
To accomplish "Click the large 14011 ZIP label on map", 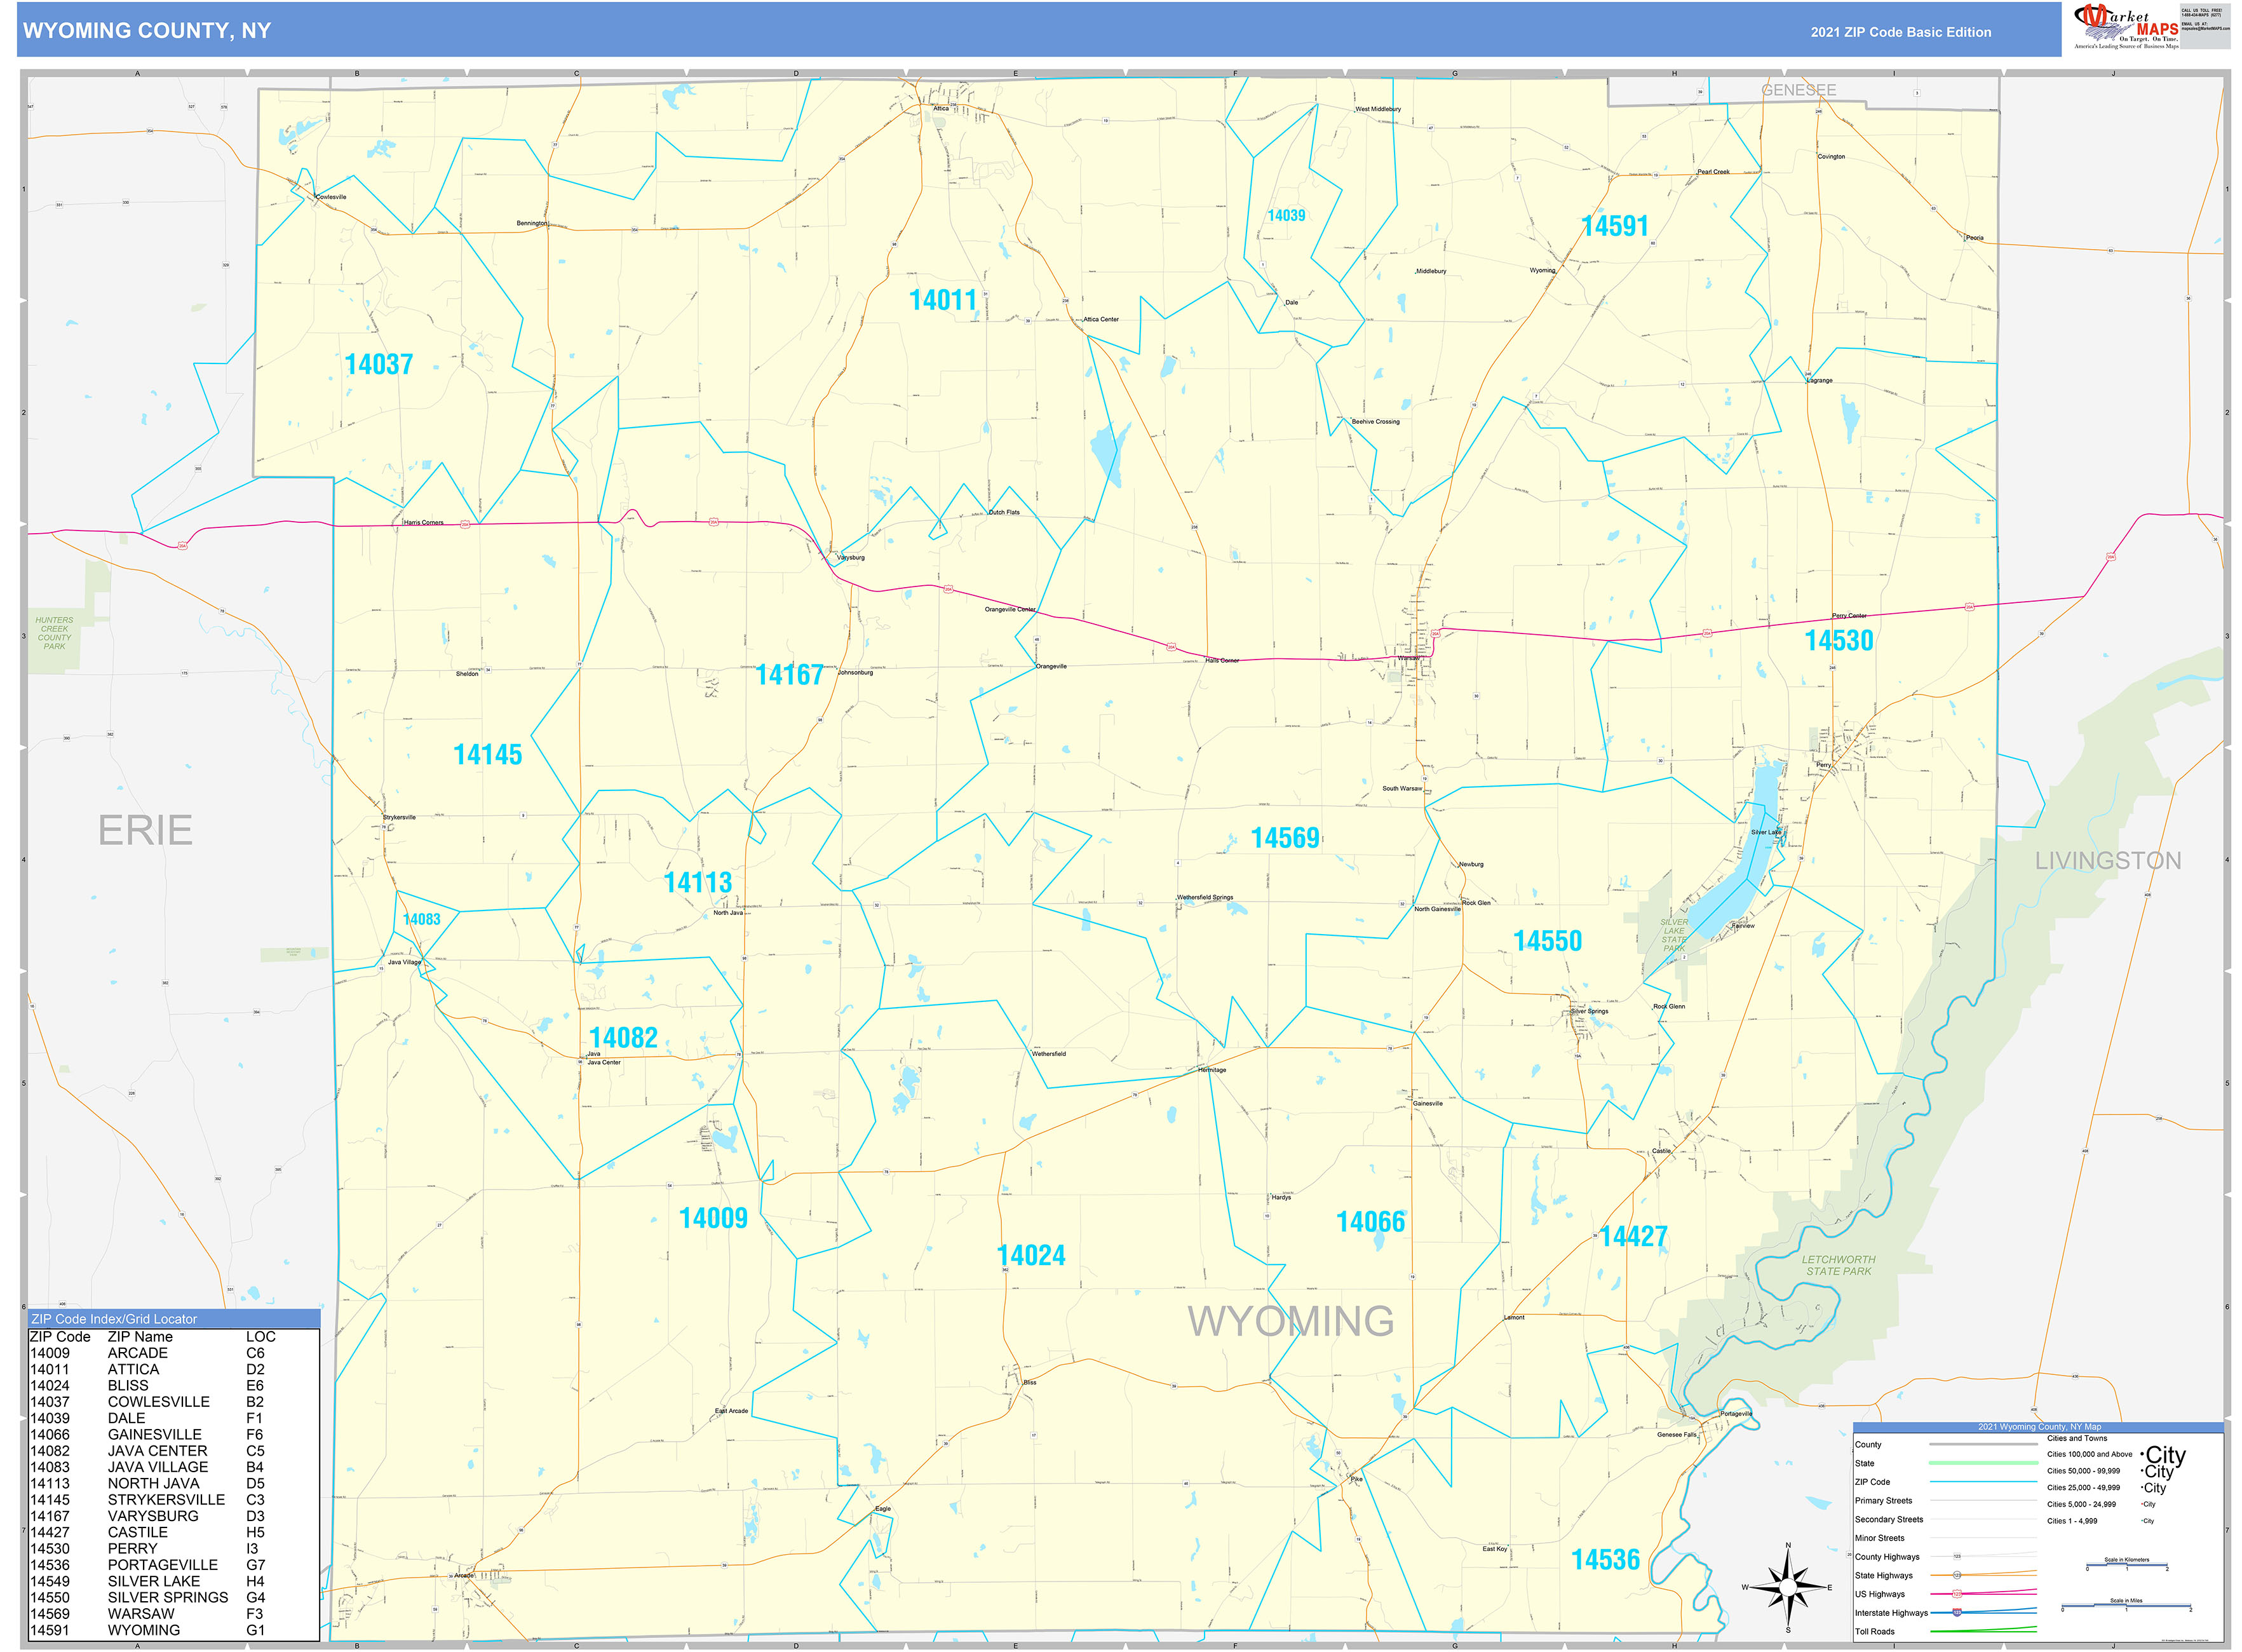I will click(942, 300).
